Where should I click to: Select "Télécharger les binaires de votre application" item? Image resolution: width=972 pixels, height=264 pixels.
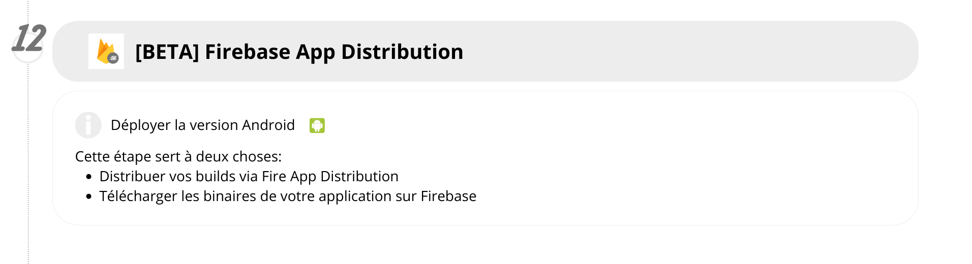pyautogui.click(x=288, y=196)
